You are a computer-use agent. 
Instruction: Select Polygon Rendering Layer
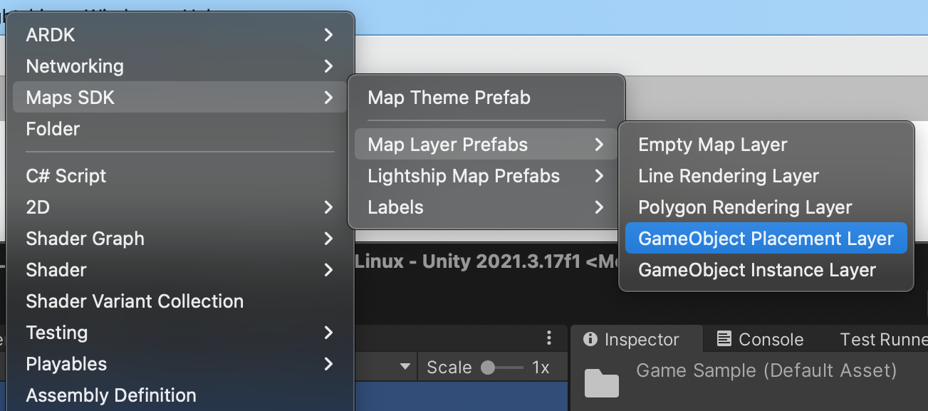coord(766,207)
